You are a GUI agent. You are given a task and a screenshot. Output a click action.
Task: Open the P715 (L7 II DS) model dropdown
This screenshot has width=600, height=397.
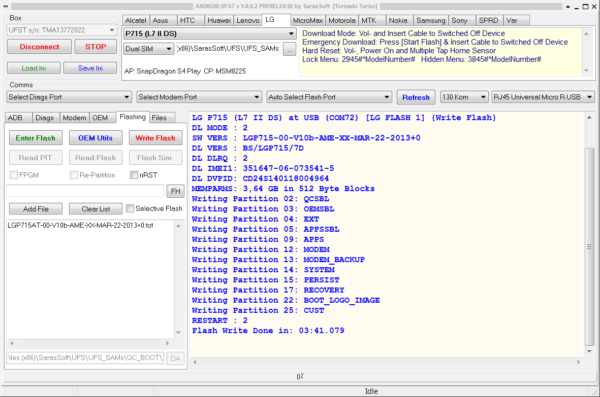[210, 33]
